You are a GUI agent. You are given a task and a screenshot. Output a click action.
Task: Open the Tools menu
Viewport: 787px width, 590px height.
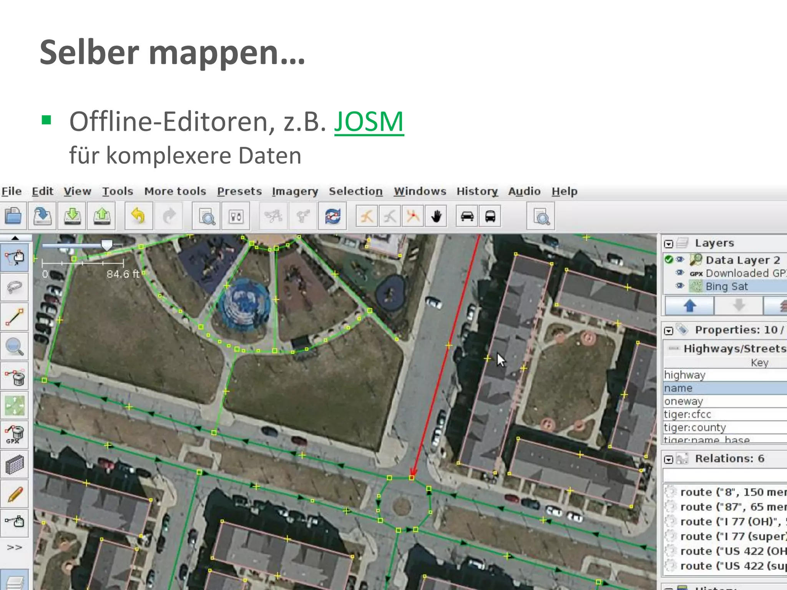[x=118, y=191]
